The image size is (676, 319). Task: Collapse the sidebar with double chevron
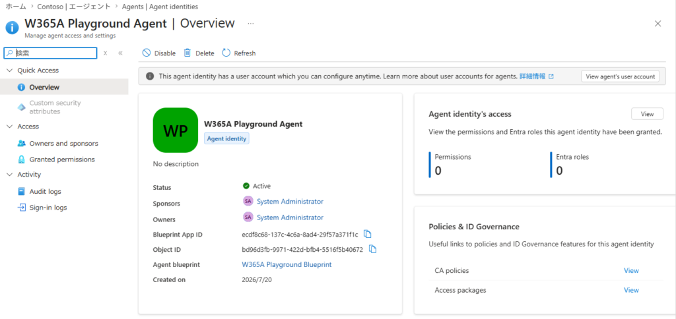point(120,53)
